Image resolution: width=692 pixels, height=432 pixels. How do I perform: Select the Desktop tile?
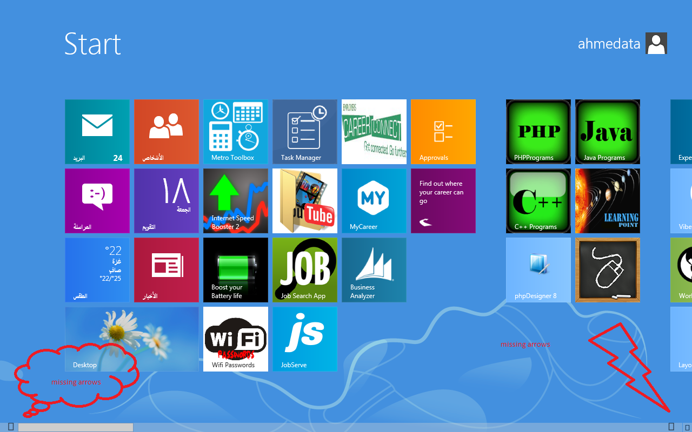pyautogui.click(x=131, y=339)
